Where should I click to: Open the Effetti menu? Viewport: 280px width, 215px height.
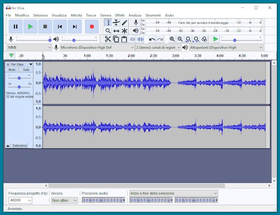click(120, 15)
